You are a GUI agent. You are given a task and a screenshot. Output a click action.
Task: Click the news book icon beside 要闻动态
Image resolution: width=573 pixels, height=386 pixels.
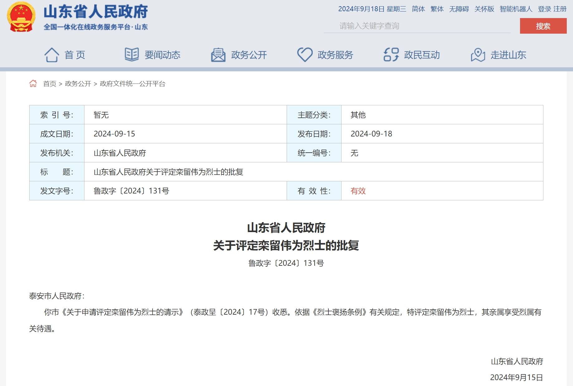[132, 55]
